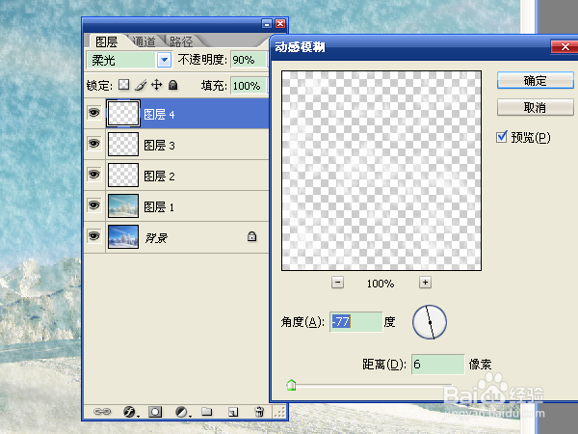Switch to the 通道 tab
Image resolution: width=578 pixels, height=434 pixels.
tap(144, 41)
